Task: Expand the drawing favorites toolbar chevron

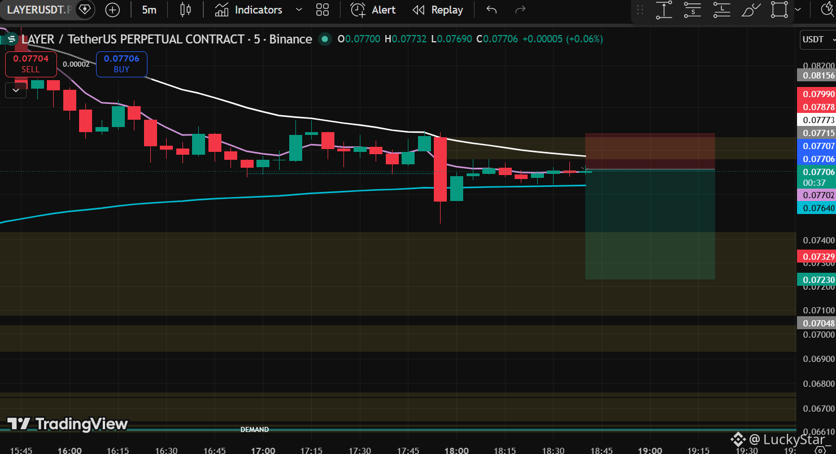Action: coord(798,10)
